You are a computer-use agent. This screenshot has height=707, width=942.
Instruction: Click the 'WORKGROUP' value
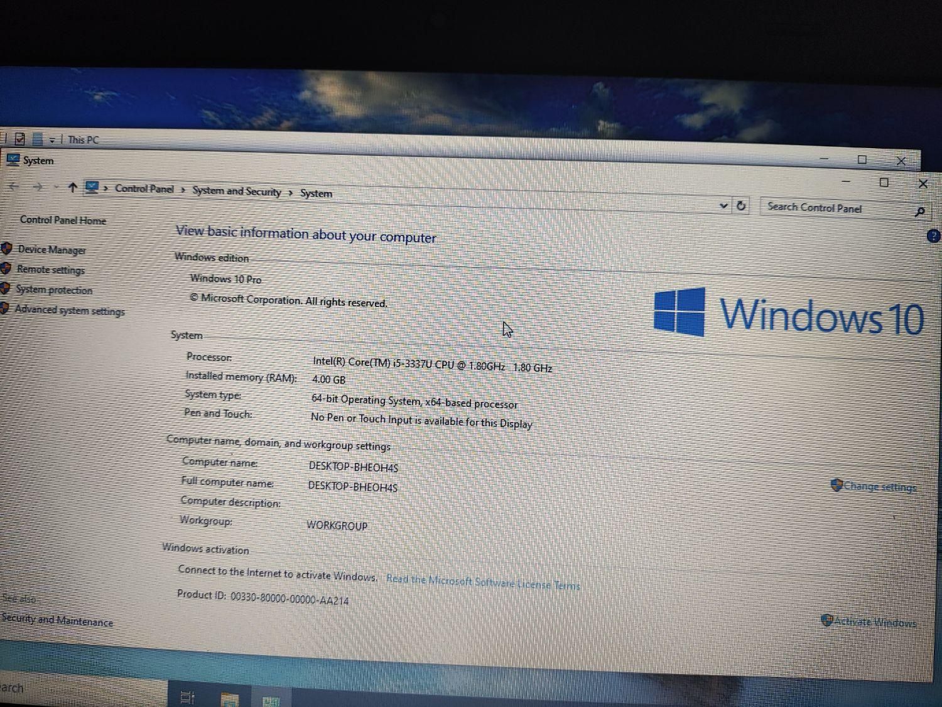[x=337, y=525]
